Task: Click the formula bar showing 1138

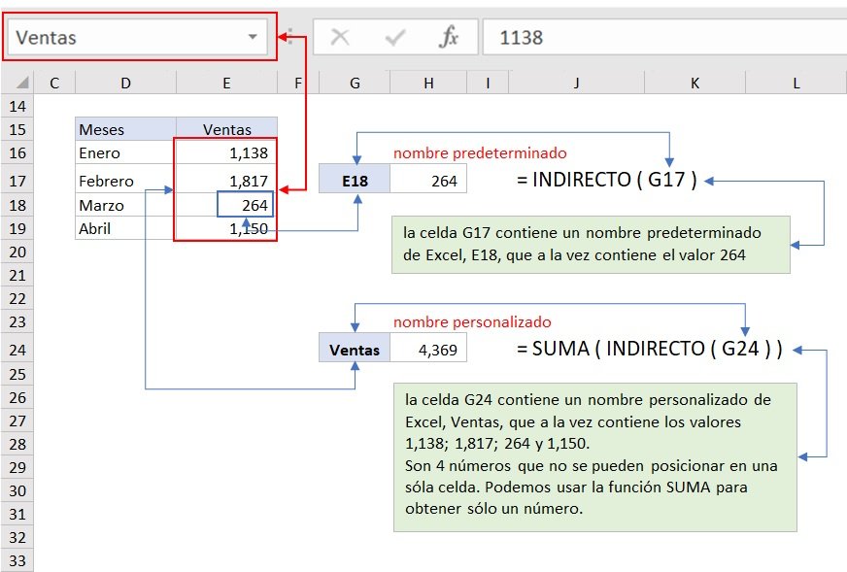Action: [661, 38]
